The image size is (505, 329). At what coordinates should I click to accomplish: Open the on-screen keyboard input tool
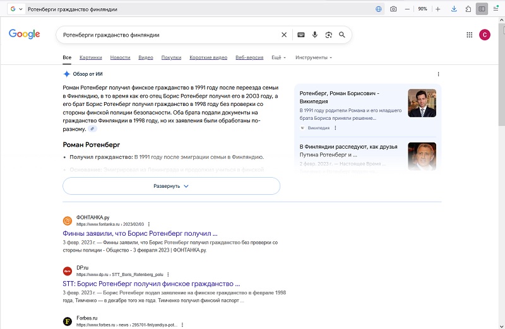click(x=301, y=35)
